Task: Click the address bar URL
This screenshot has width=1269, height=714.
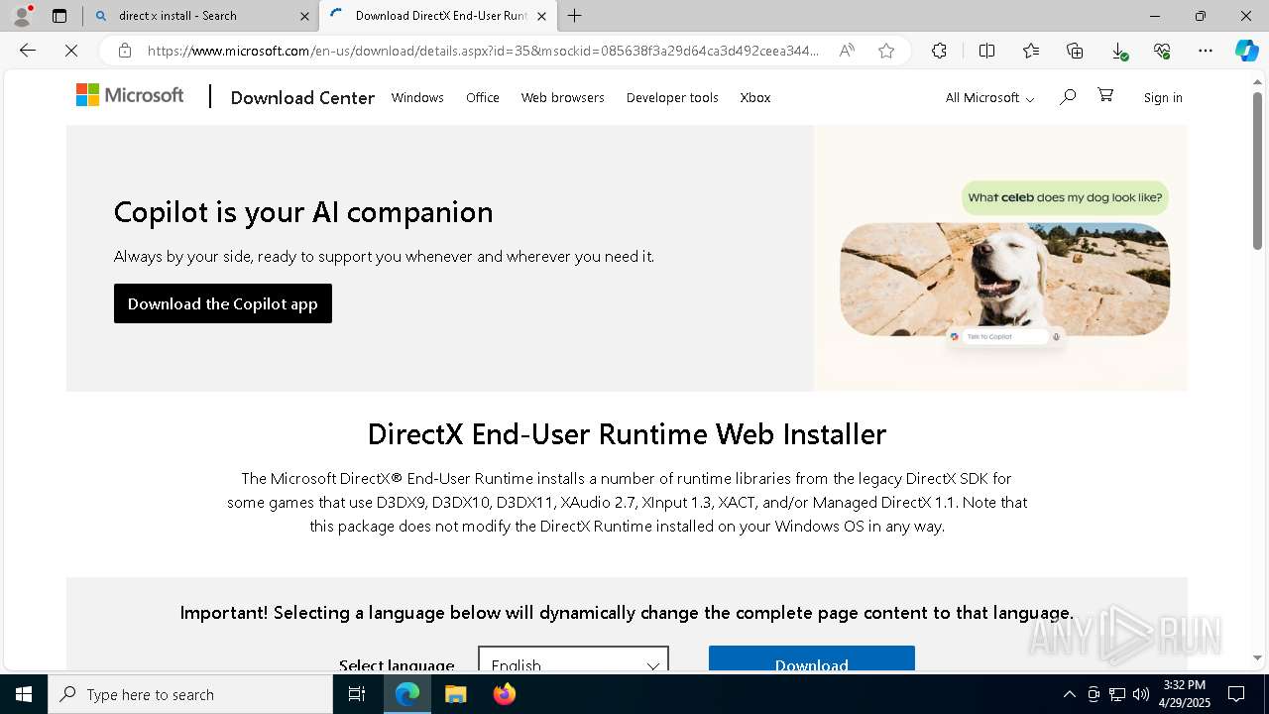Action: [484, 51]
